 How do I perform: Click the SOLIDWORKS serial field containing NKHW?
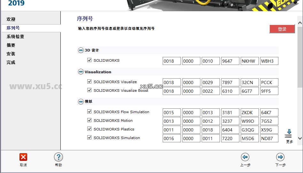pos(250,61)
